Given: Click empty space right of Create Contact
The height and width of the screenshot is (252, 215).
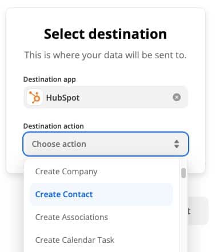Looking at the screenshot, I should 133,194.
